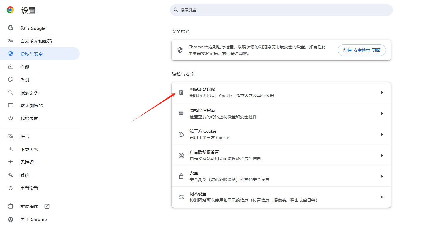Click the key icon for 自动填充和密码

[11, 41]
